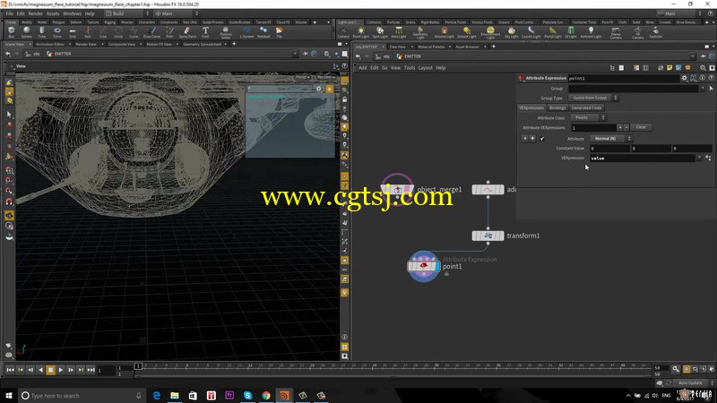The height and width of the screenshot is (403, 717).
Task: Open the Render menu
Action: [35, 13]
